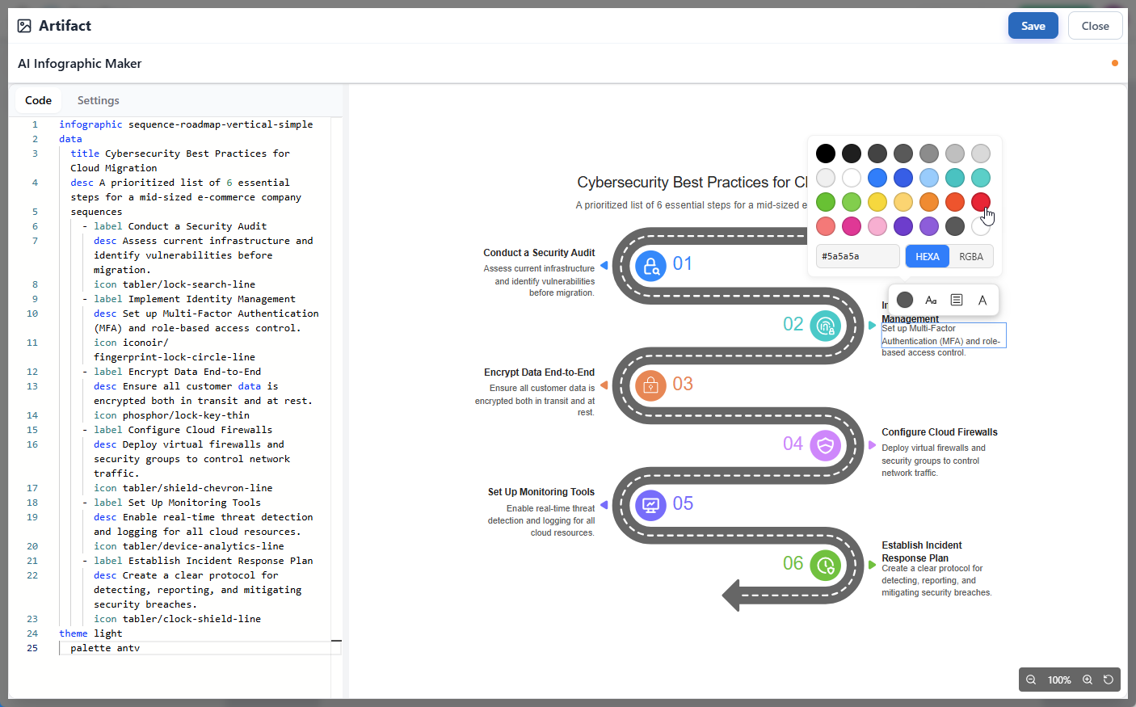Click the hex color input field
The height and width of the screenshot is (707, 1136).
click(x=858, y=256)
